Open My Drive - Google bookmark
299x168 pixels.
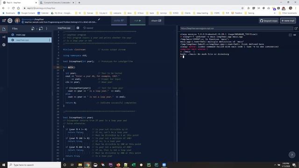pos(61,13)
